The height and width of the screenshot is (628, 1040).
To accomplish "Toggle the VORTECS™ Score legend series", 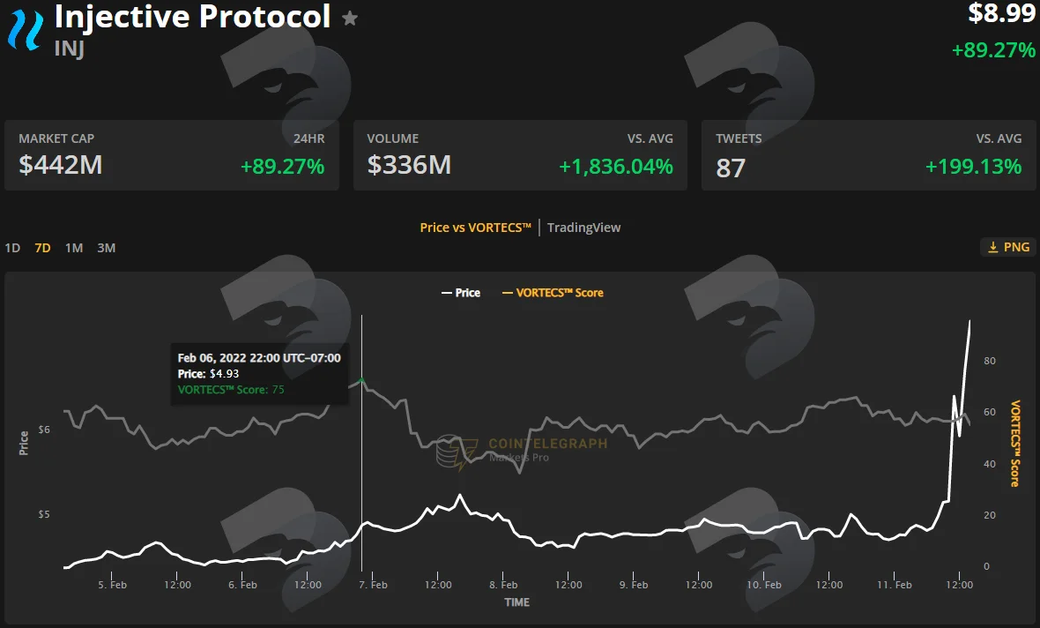I will point(553,293).
